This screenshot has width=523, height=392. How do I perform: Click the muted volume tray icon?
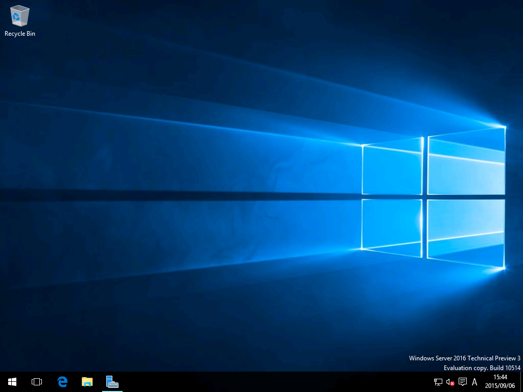tap(450, 382)
